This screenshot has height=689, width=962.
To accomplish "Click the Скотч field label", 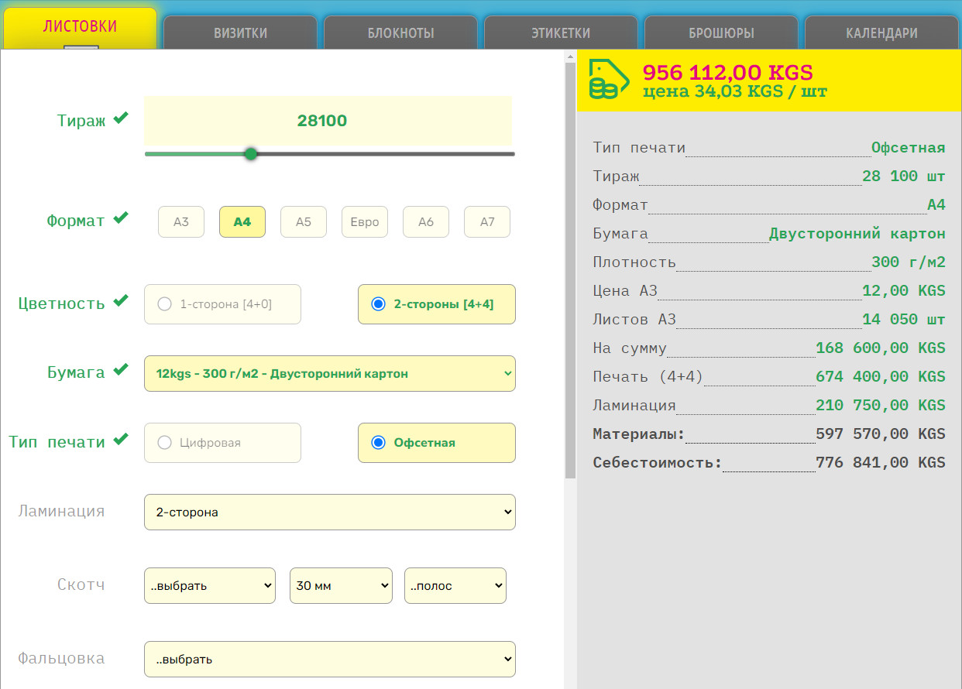I will 81,584.
